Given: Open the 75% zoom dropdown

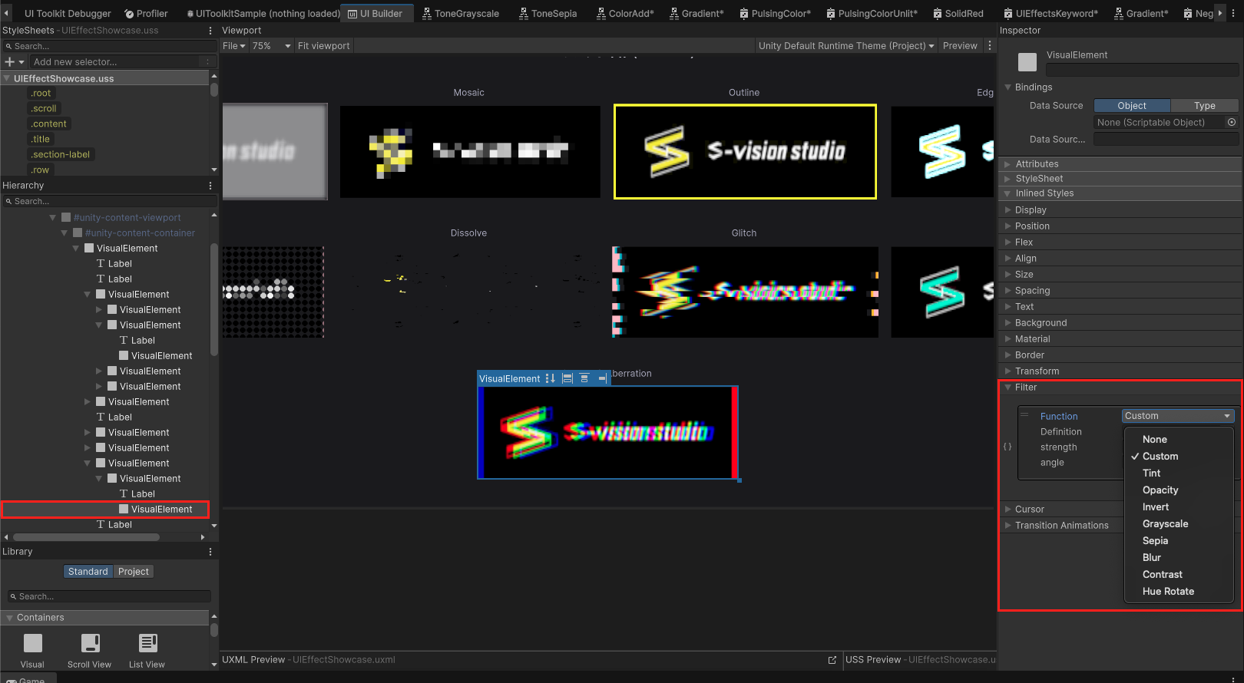Looking at the screenshot, I should (x=272, y=46).
